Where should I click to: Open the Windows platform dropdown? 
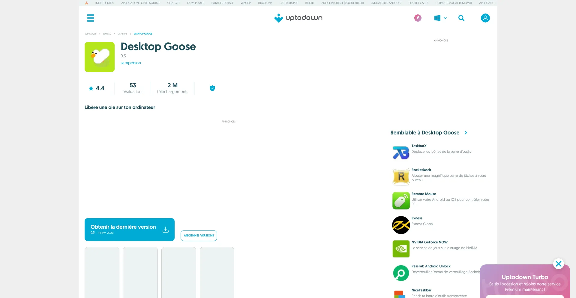coord(440,18)
